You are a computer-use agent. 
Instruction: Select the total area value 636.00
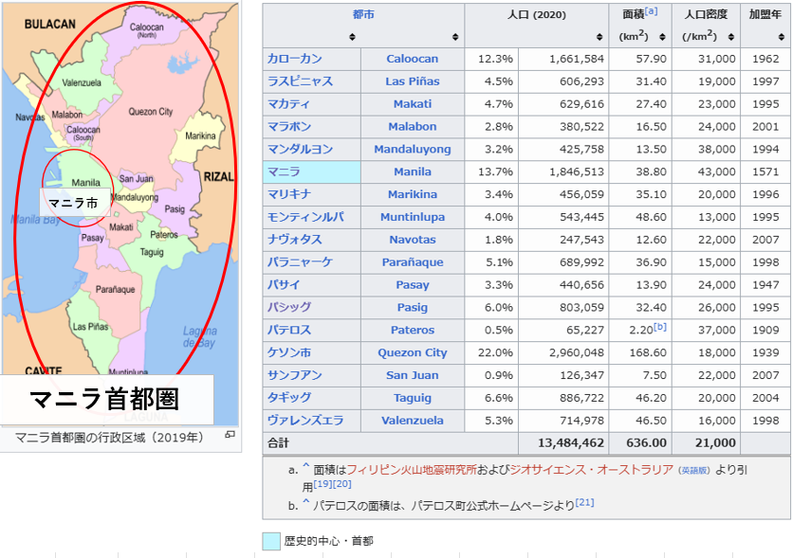click(x=646, y=443)
